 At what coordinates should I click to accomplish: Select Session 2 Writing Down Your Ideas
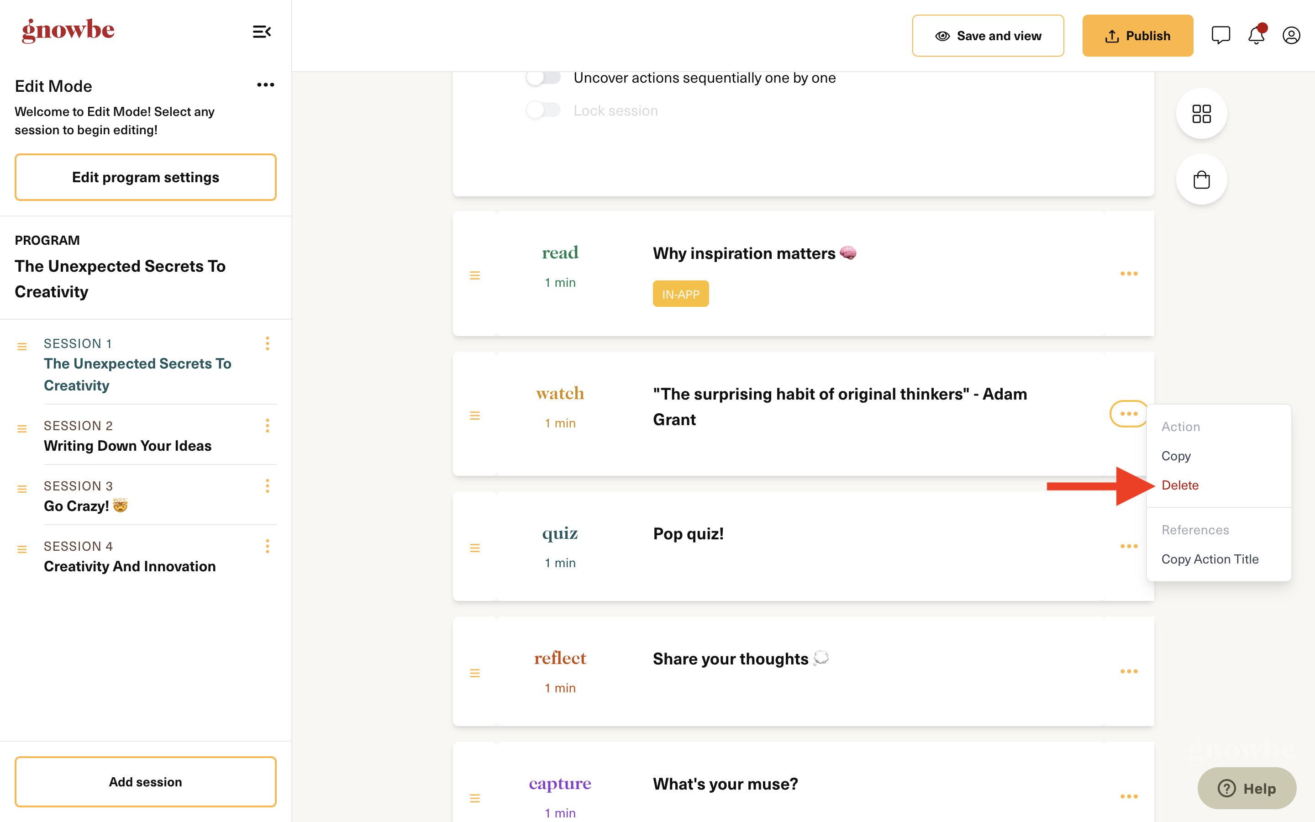coord(127,446)
